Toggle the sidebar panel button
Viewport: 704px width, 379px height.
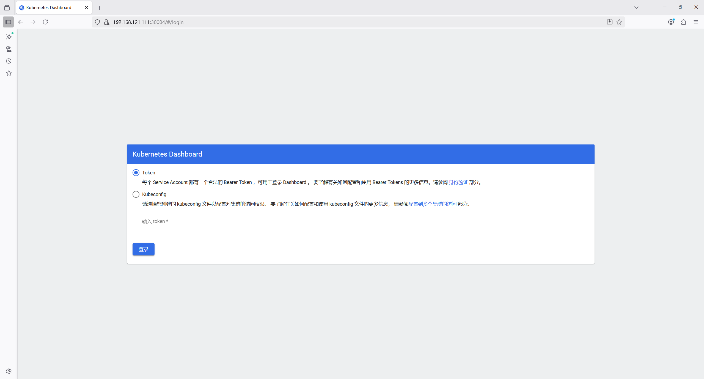tap(8, 22)
